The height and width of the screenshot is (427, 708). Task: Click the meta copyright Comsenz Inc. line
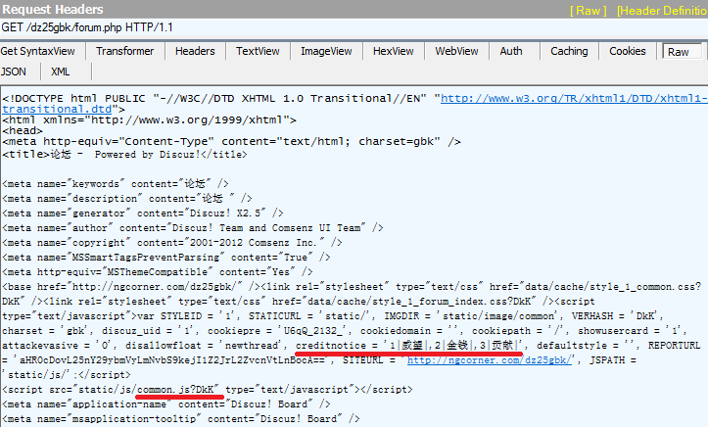[x=172, y=242]
